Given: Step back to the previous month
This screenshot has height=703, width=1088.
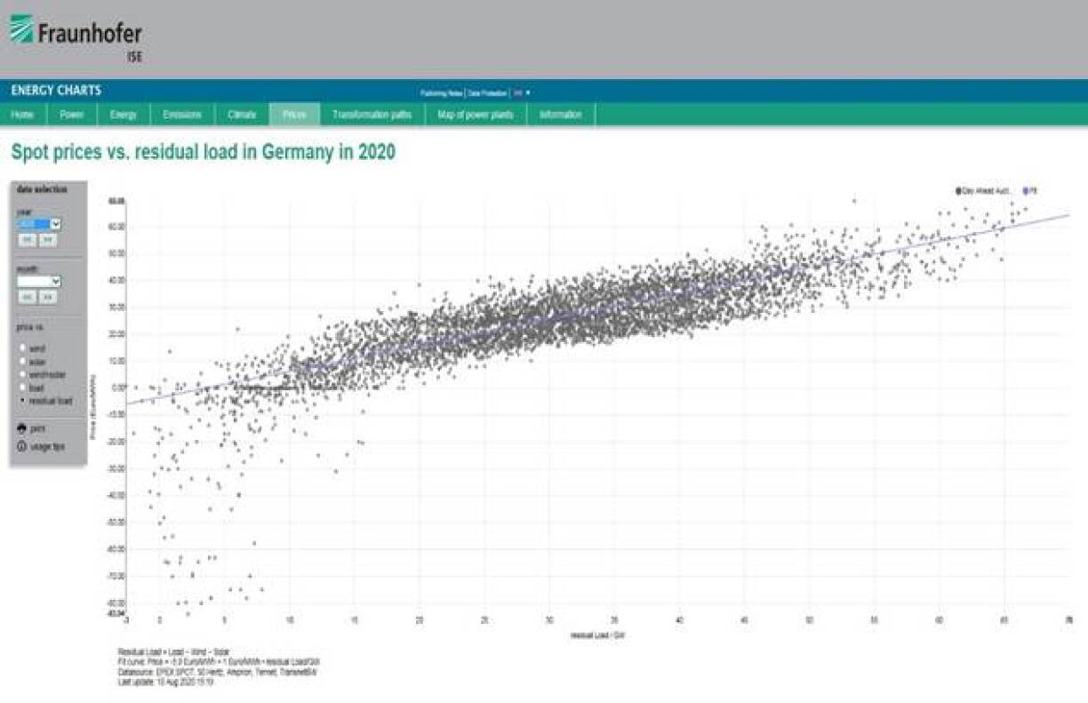Looking at the screenshot, I should click(27, 297).
